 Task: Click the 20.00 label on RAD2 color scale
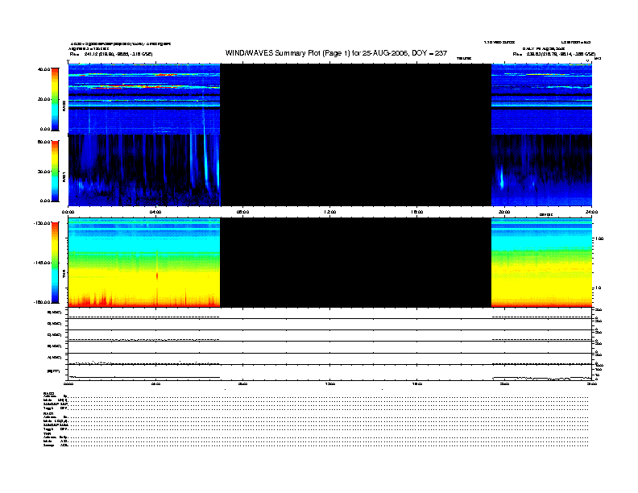(x=43, y=99)
